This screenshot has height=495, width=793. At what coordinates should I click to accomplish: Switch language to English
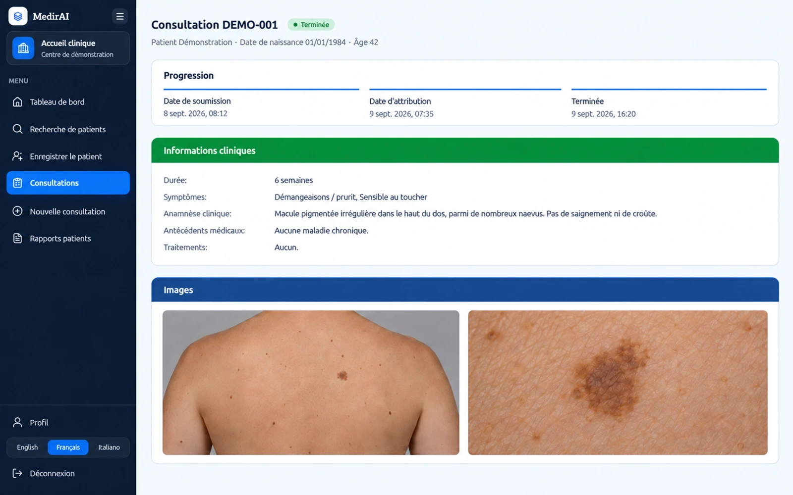[27, 447]
